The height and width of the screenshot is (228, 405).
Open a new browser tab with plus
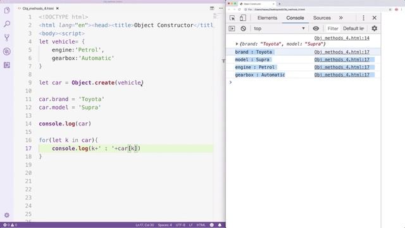(x=280, y=4)
